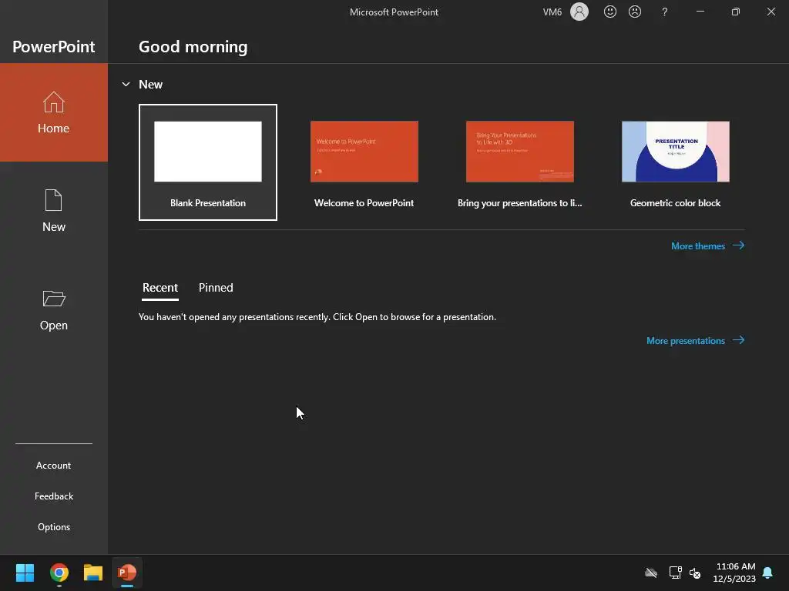Viewport: 789px width, 591px height.
Task: Minimize the PowerPoint window
Action: (x=700, y=12)
